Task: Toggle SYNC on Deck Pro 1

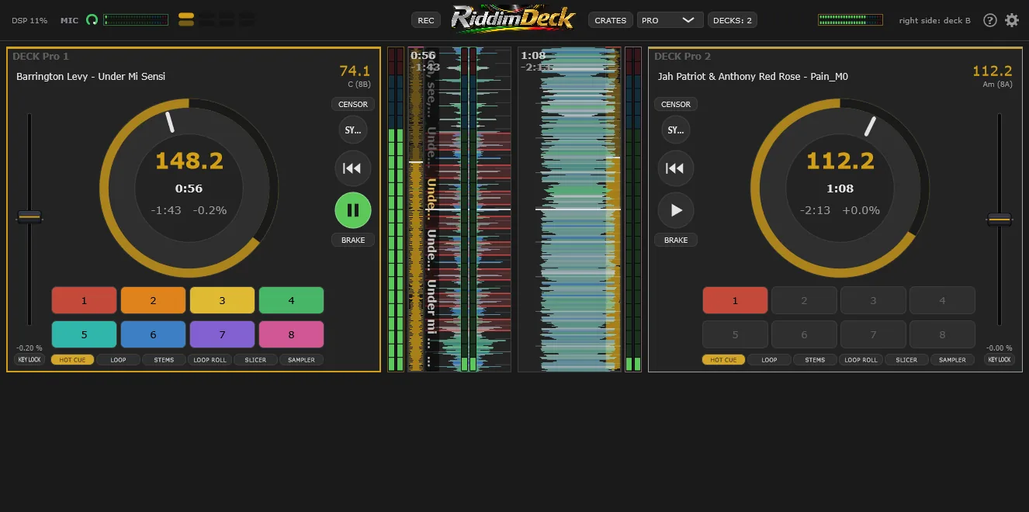Action: (x=353, y=130)
